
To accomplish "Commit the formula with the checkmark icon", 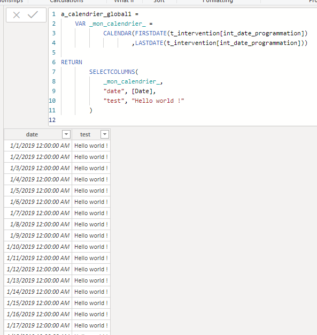I will click(33, 15).
